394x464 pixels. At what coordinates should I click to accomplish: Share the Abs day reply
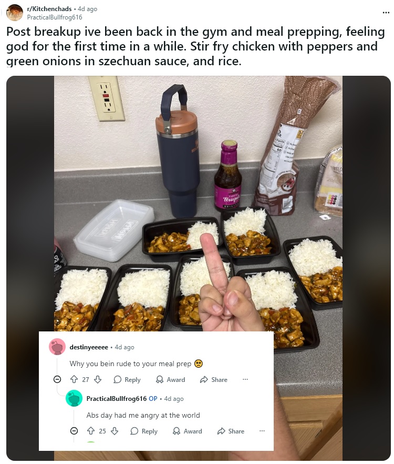tap(231, 431)
